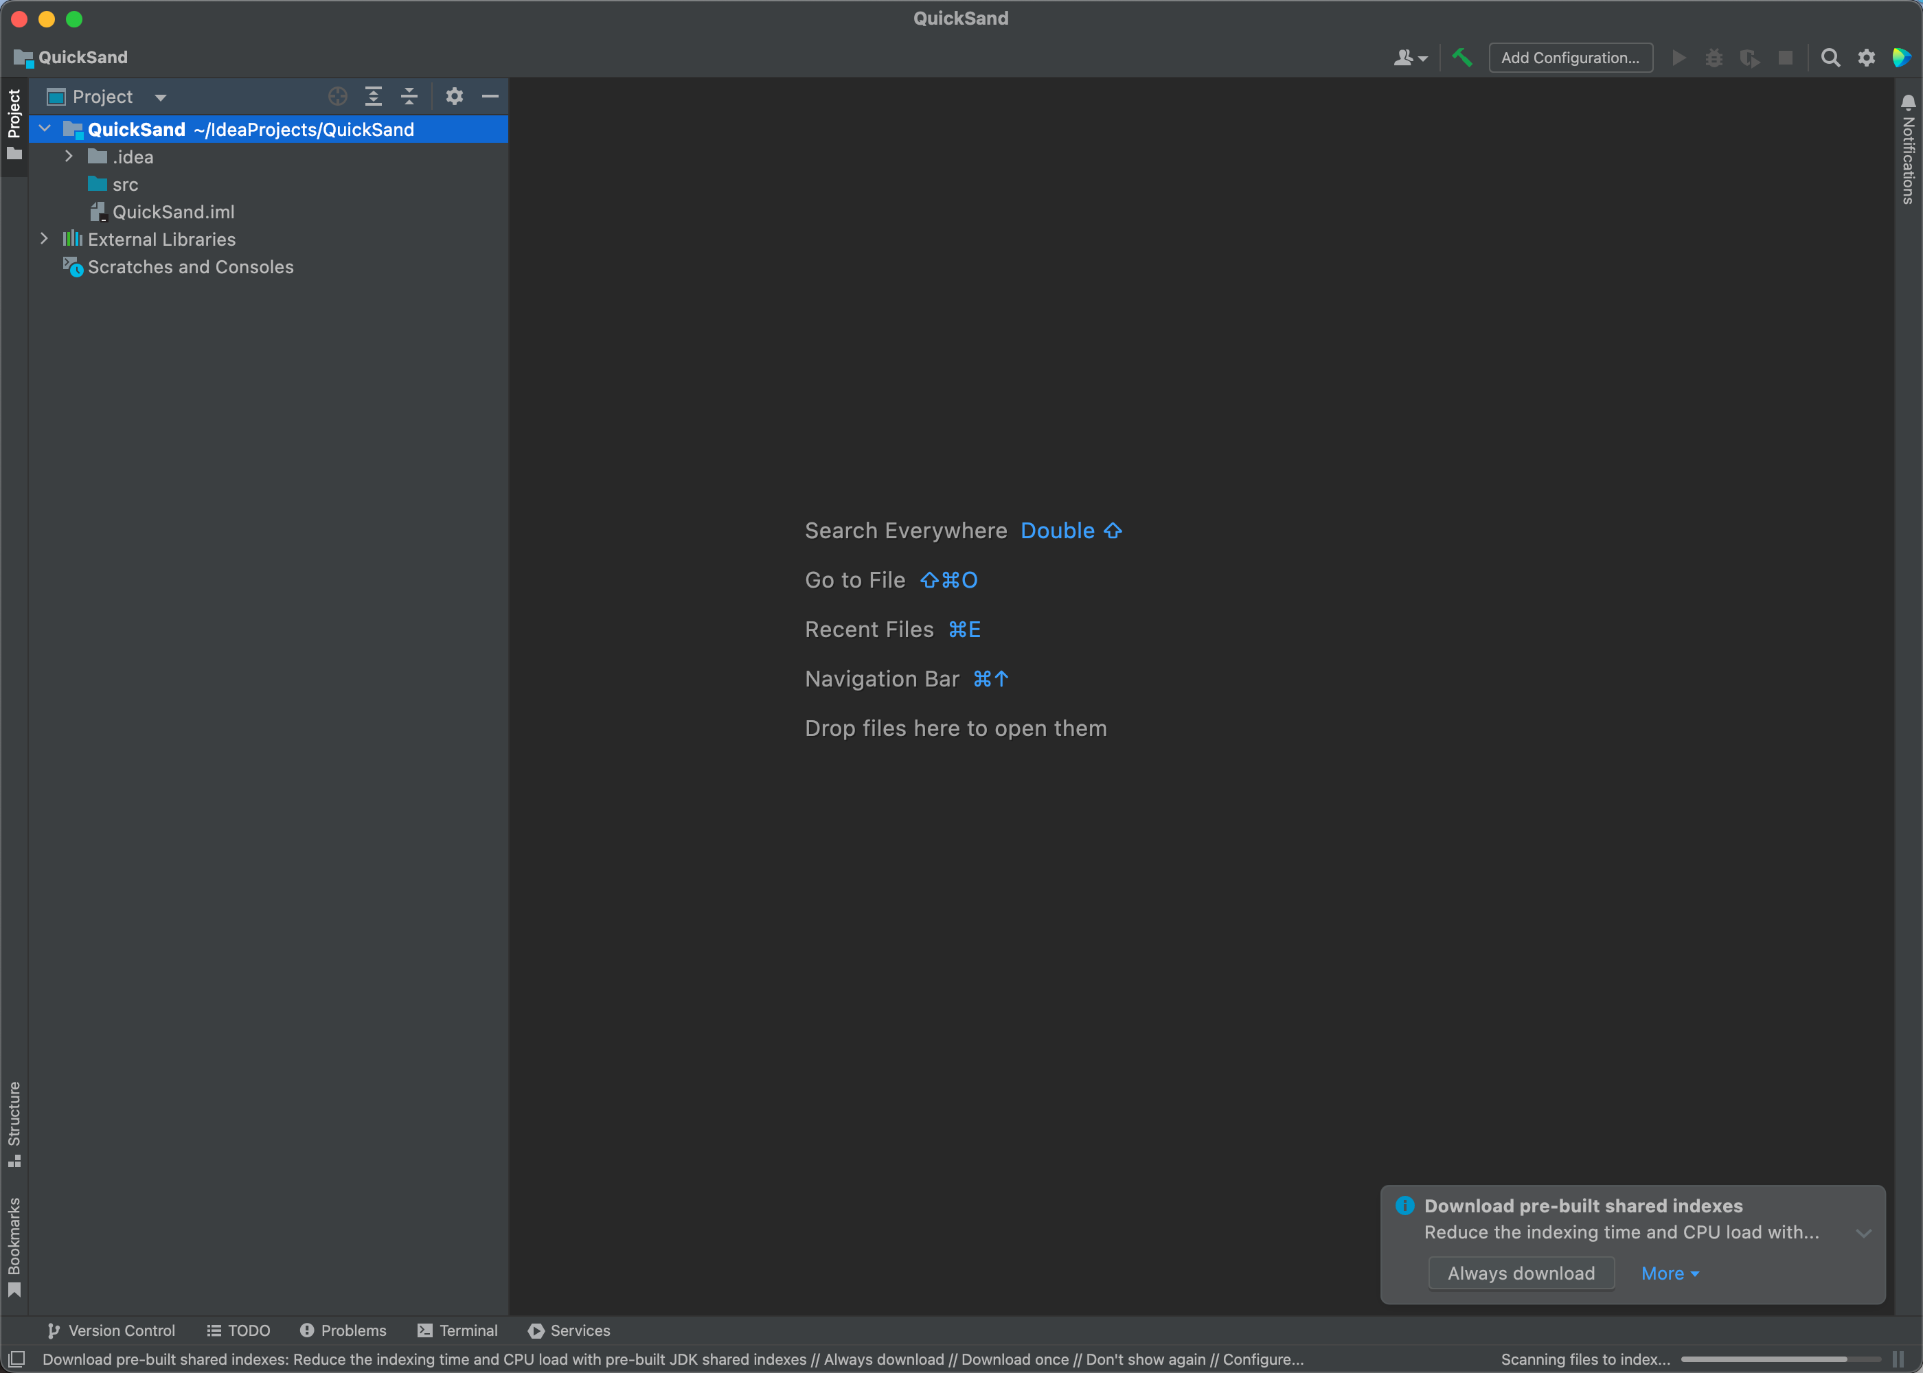Click the Notifications bell icon

(x=1909, y=102)
